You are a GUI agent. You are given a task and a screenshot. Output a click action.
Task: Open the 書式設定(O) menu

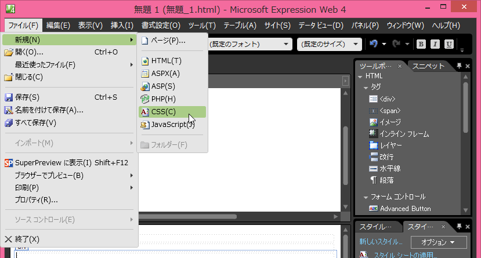(x=161, y=25)
